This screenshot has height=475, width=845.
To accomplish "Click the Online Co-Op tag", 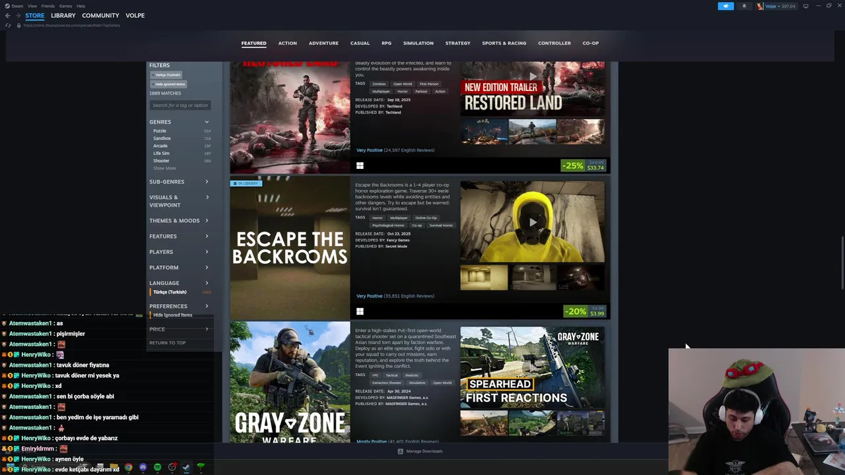I will 426,218.
